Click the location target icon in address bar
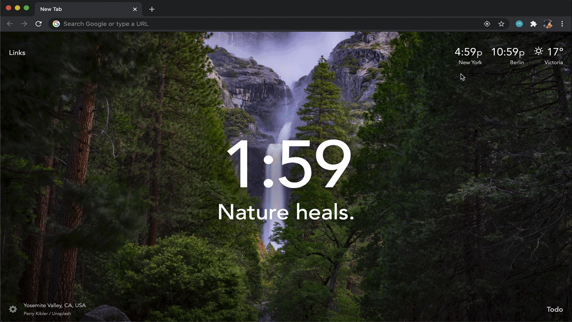 pos(487,24)
